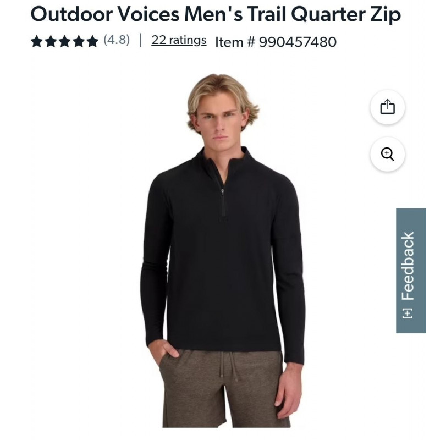Select the second rating star
Screen dimensions: 440x440
51,41
